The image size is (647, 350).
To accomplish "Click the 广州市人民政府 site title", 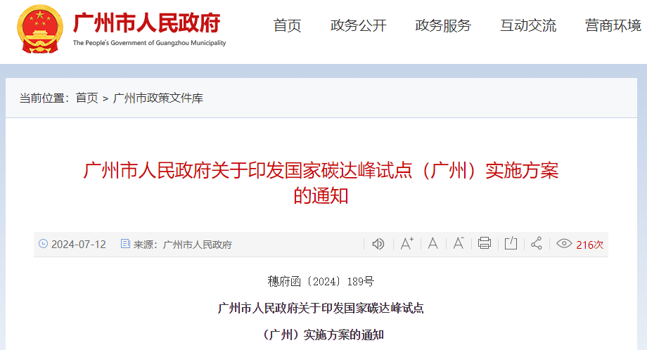I will point(147,23).
